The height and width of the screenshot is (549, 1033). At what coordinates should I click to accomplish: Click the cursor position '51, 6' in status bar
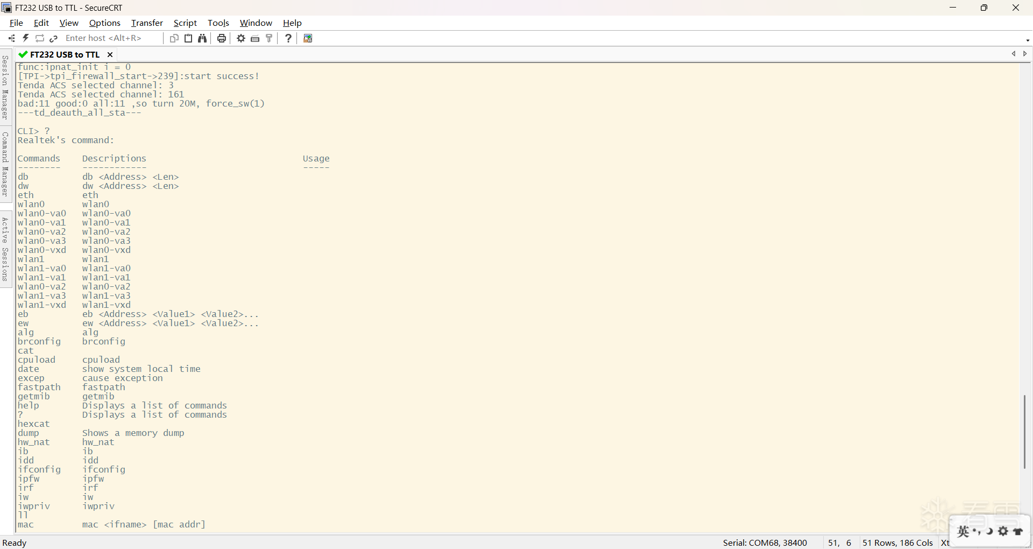pos(839,543)
